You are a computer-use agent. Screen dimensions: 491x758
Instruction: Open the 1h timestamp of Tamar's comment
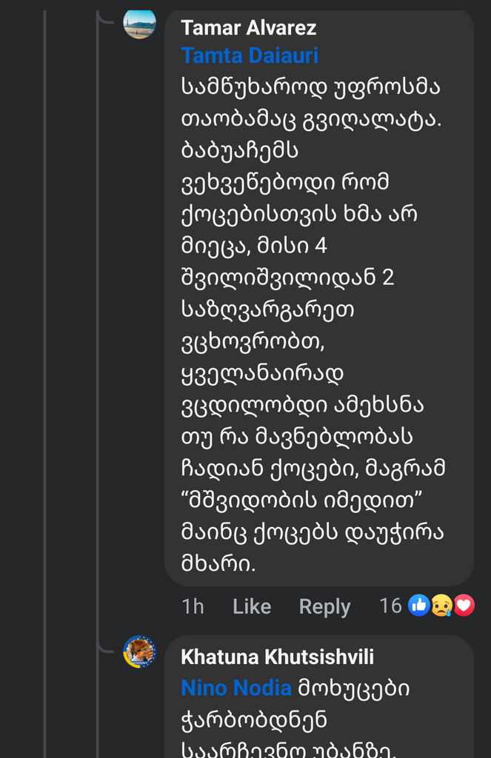193,606
